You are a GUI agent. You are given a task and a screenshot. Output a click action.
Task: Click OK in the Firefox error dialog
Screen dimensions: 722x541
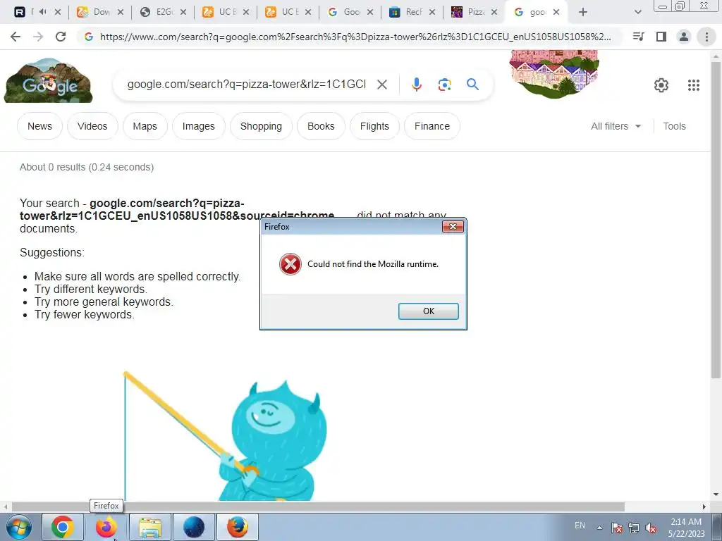(428, 311)
